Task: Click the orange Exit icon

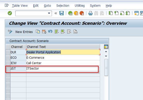Action: [76, 13]
